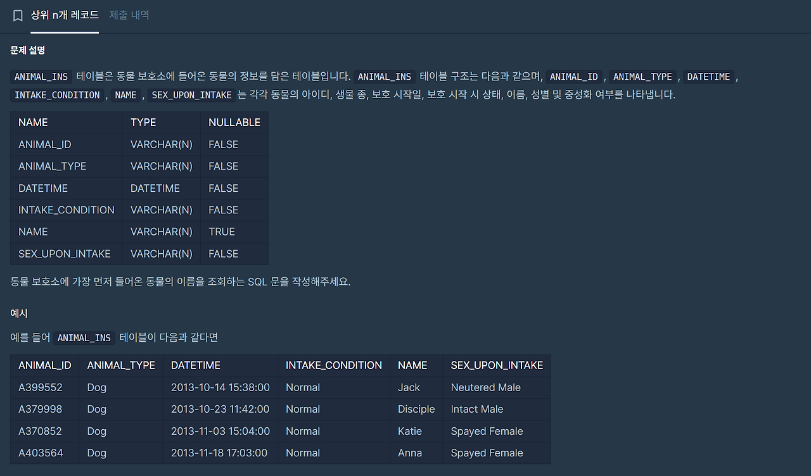Click the A399552 animal ID cell
Viewport: 811px width, 476px height.
point(44,387)
